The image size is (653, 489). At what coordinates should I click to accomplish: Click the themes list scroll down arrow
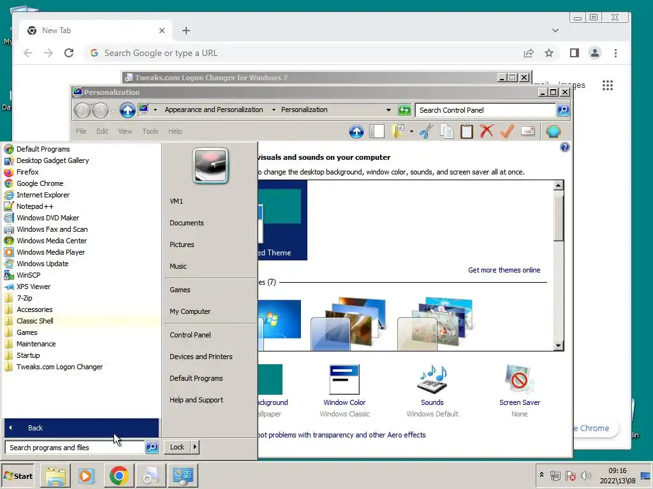click(x=559, y=346)
